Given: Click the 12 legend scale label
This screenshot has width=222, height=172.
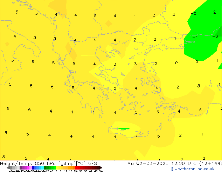Looking at the screenshot, I should click(x=66, y=171).
